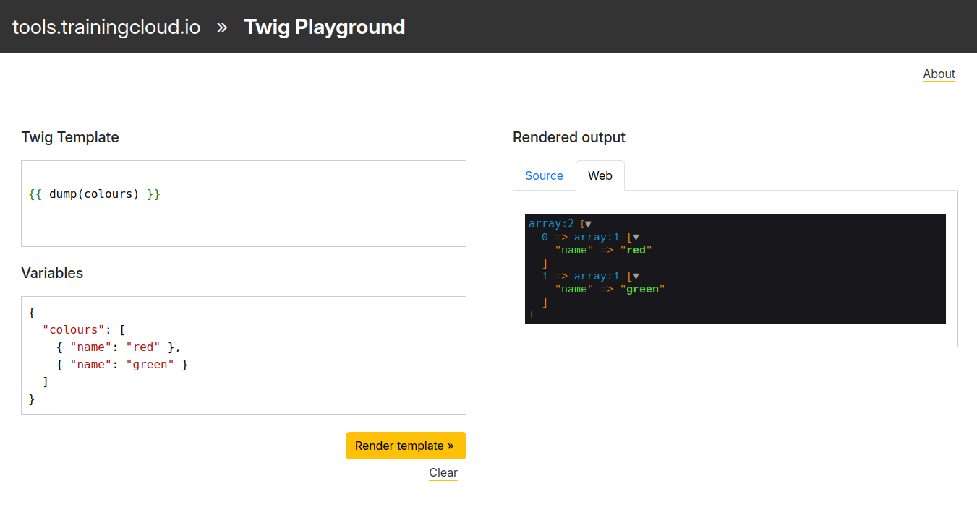Focus the Variables JSON editor
977x525 pixels.
[244, 355]
